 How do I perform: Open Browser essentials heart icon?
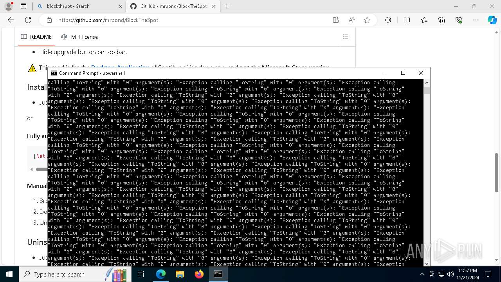(459, 20)
